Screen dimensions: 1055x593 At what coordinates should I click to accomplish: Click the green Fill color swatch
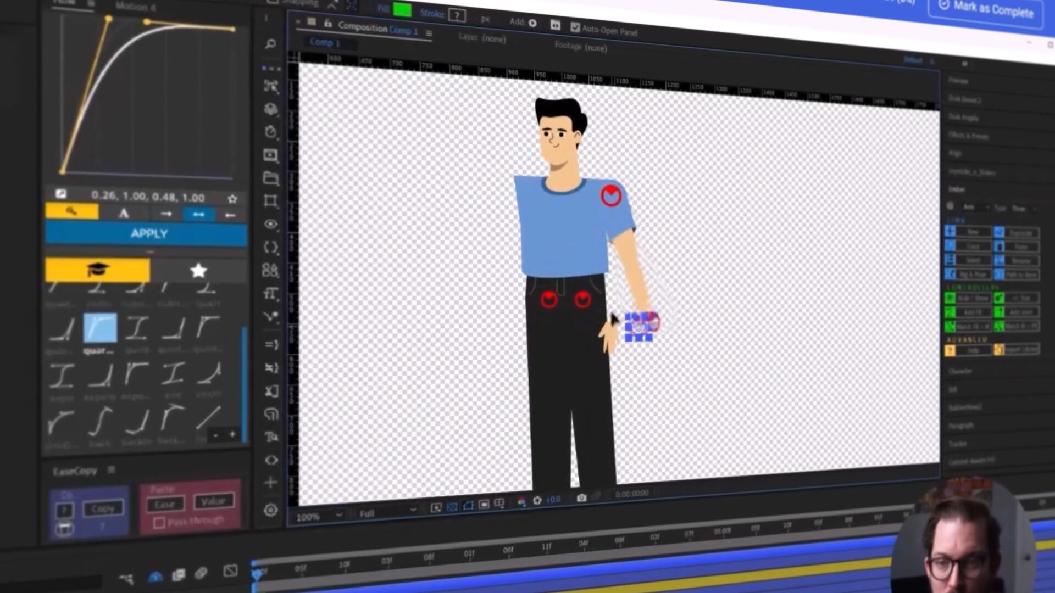click(x=402, y=9)
